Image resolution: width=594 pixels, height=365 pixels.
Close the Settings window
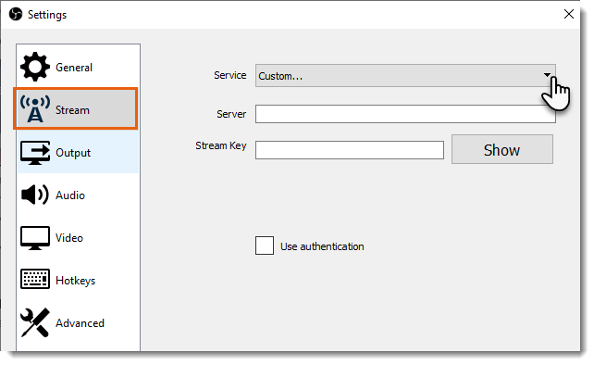point(569,14)
